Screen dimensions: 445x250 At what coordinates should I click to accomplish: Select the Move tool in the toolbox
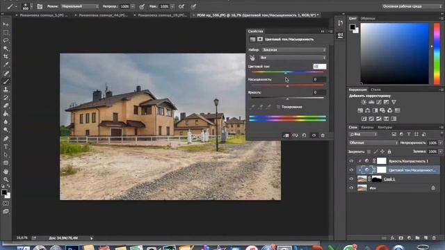pyautogui.click(x=6, y=24)
